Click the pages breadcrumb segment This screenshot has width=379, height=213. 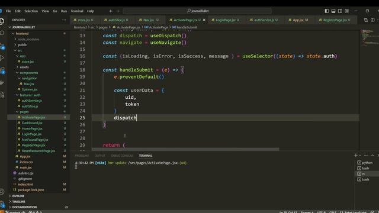(x=103, y=27)
